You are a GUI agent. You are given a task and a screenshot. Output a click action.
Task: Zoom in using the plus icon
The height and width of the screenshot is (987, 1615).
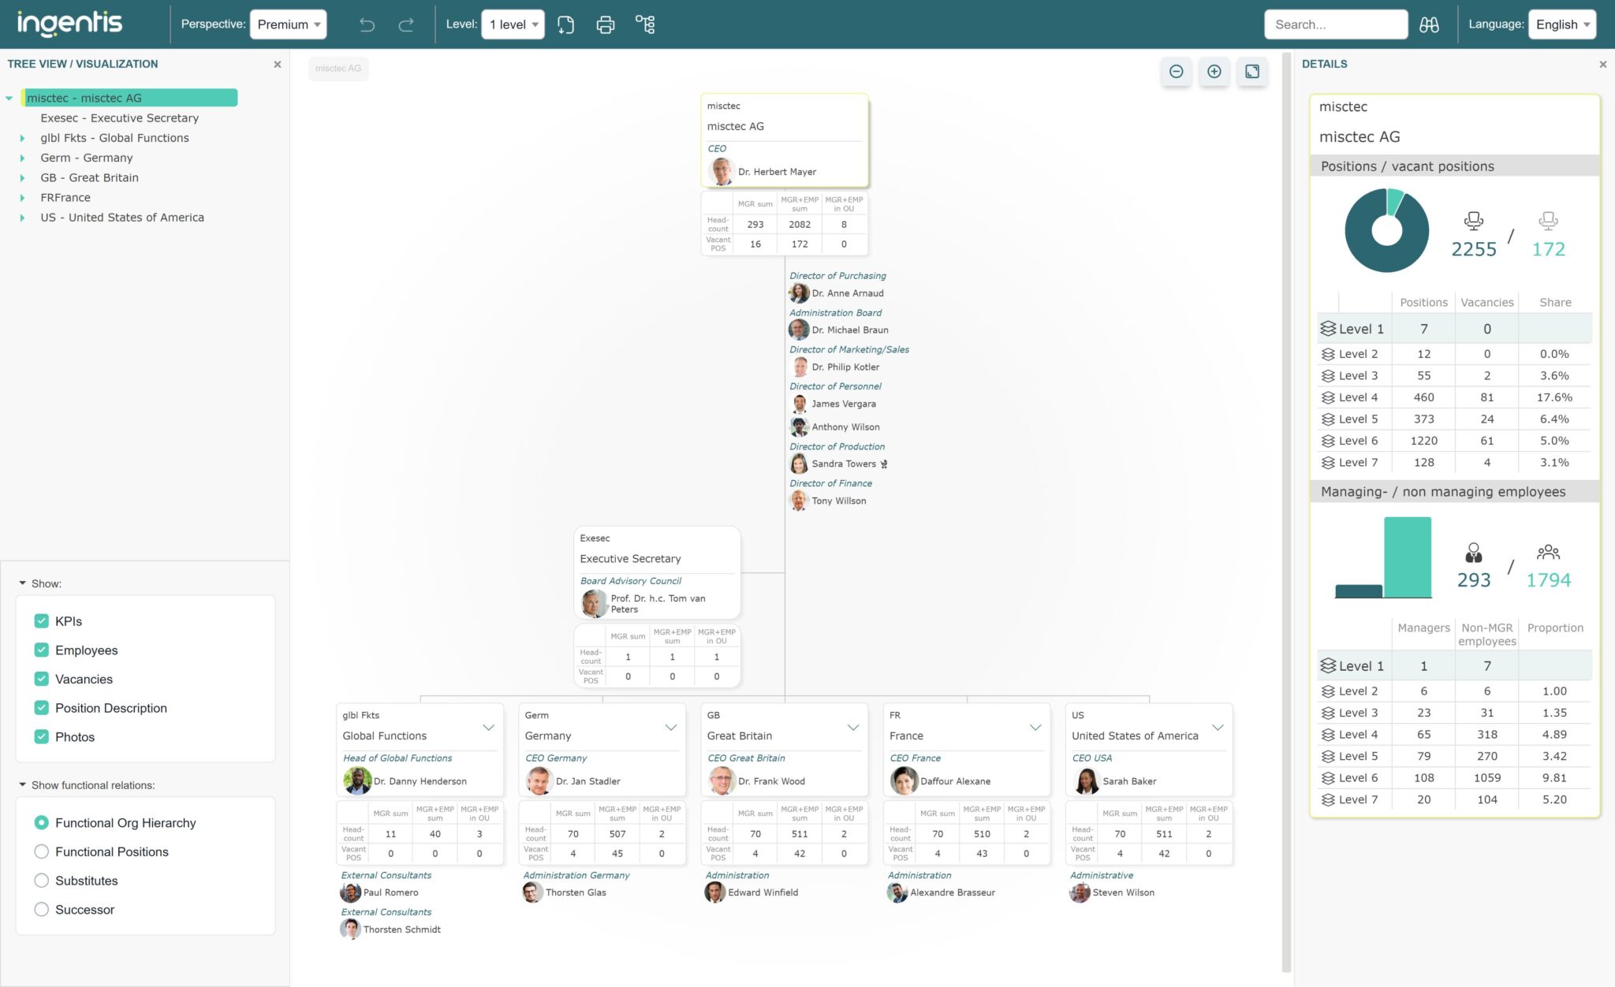(1214, 71)
